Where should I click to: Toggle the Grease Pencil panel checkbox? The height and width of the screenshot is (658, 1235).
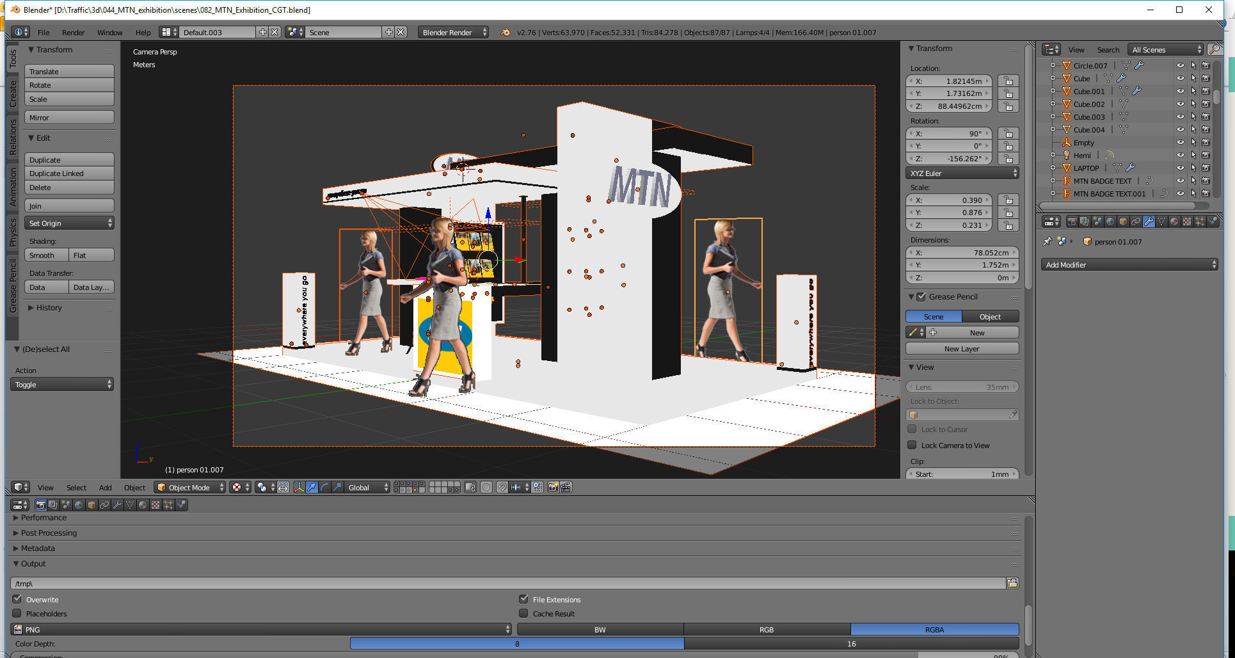point(921,296)
